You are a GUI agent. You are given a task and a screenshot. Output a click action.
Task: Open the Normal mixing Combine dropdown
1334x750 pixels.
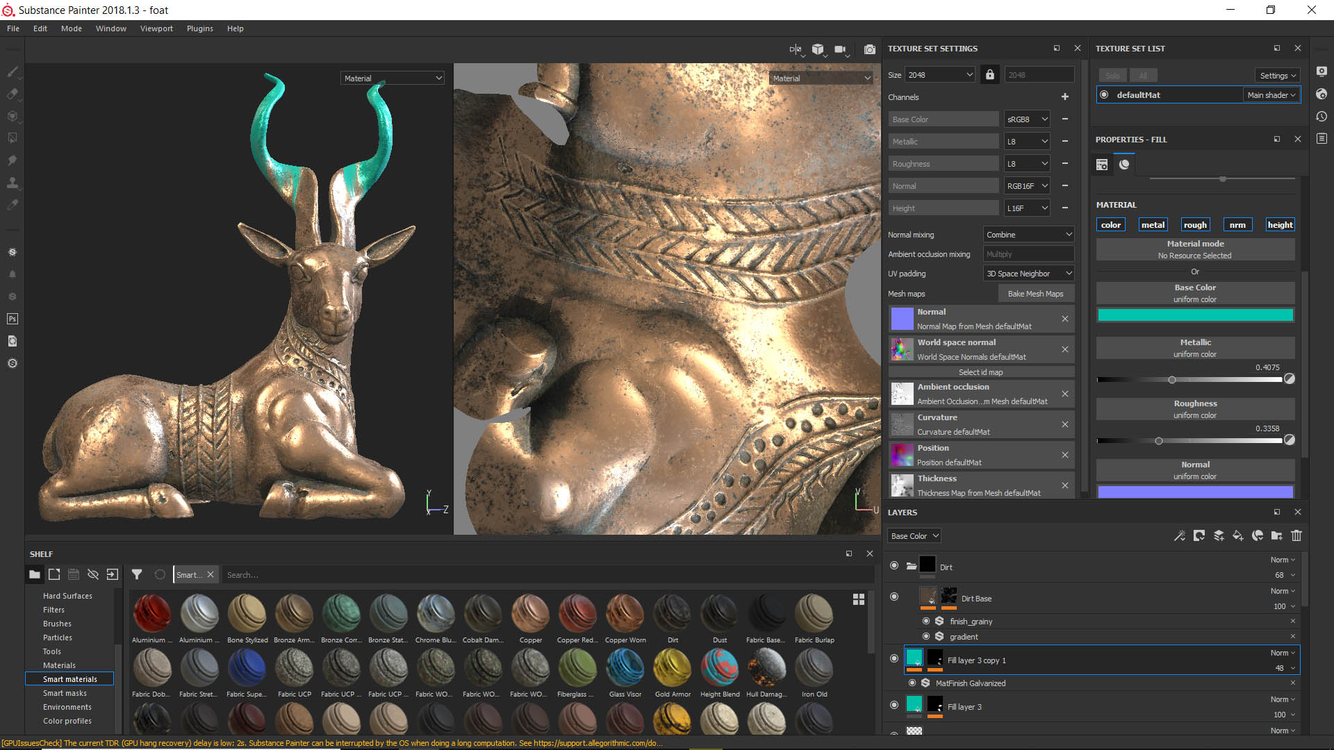pyautogui.click(x=1028, y=234)
